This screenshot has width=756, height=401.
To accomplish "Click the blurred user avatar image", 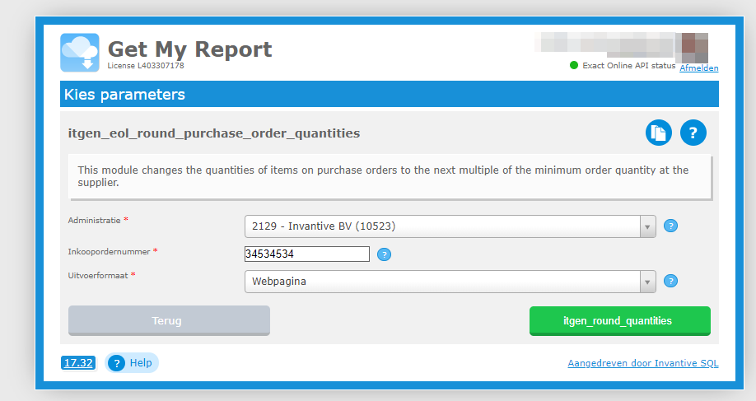I will point(692,49).
